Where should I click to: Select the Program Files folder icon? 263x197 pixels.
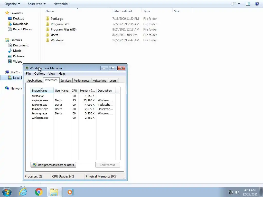(48, 24)
